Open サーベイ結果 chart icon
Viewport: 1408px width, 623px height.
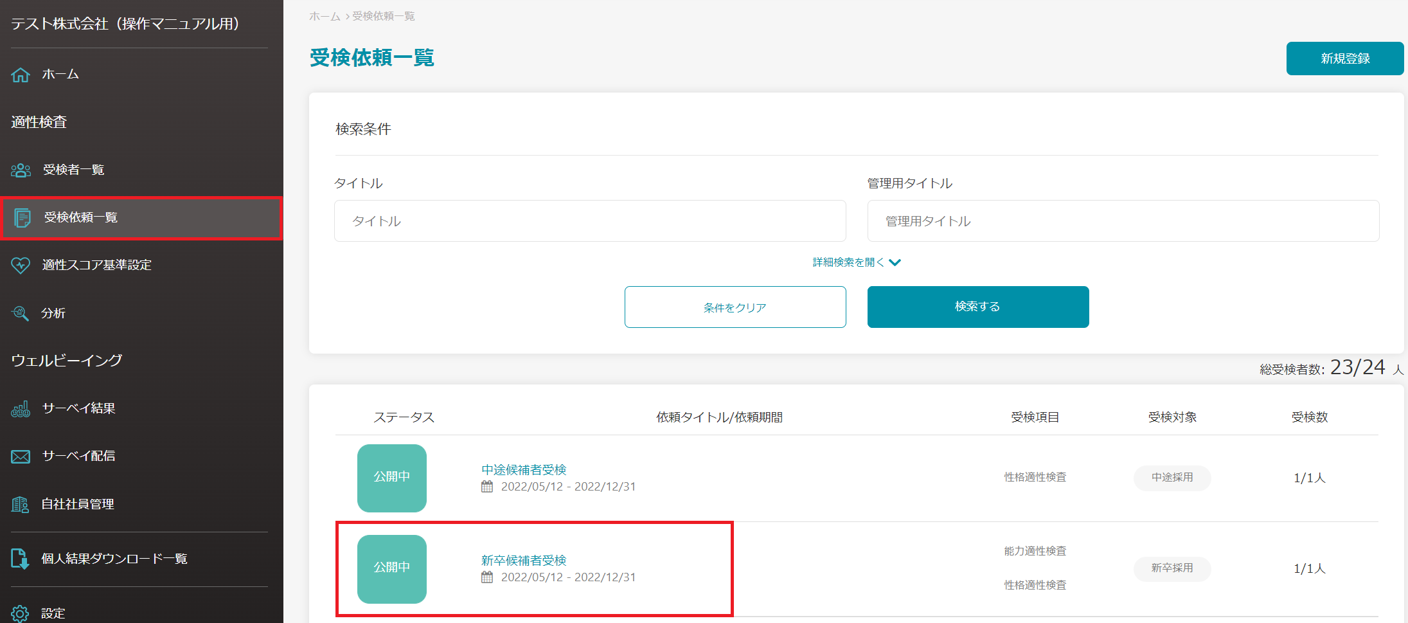coord(21,409)
